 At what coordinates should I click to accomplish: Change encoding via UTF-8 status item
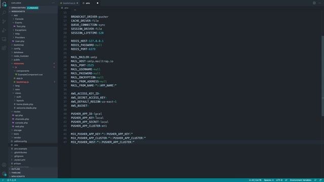pos(279,180)
